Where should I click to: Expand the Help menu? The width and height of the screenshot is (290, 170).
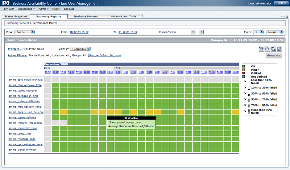(x=56, y=9)
